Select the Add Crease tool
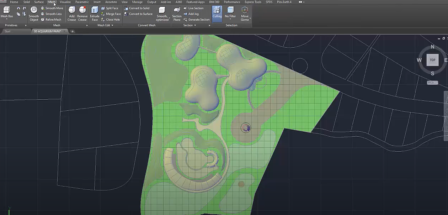 click(x=72, y=14)
